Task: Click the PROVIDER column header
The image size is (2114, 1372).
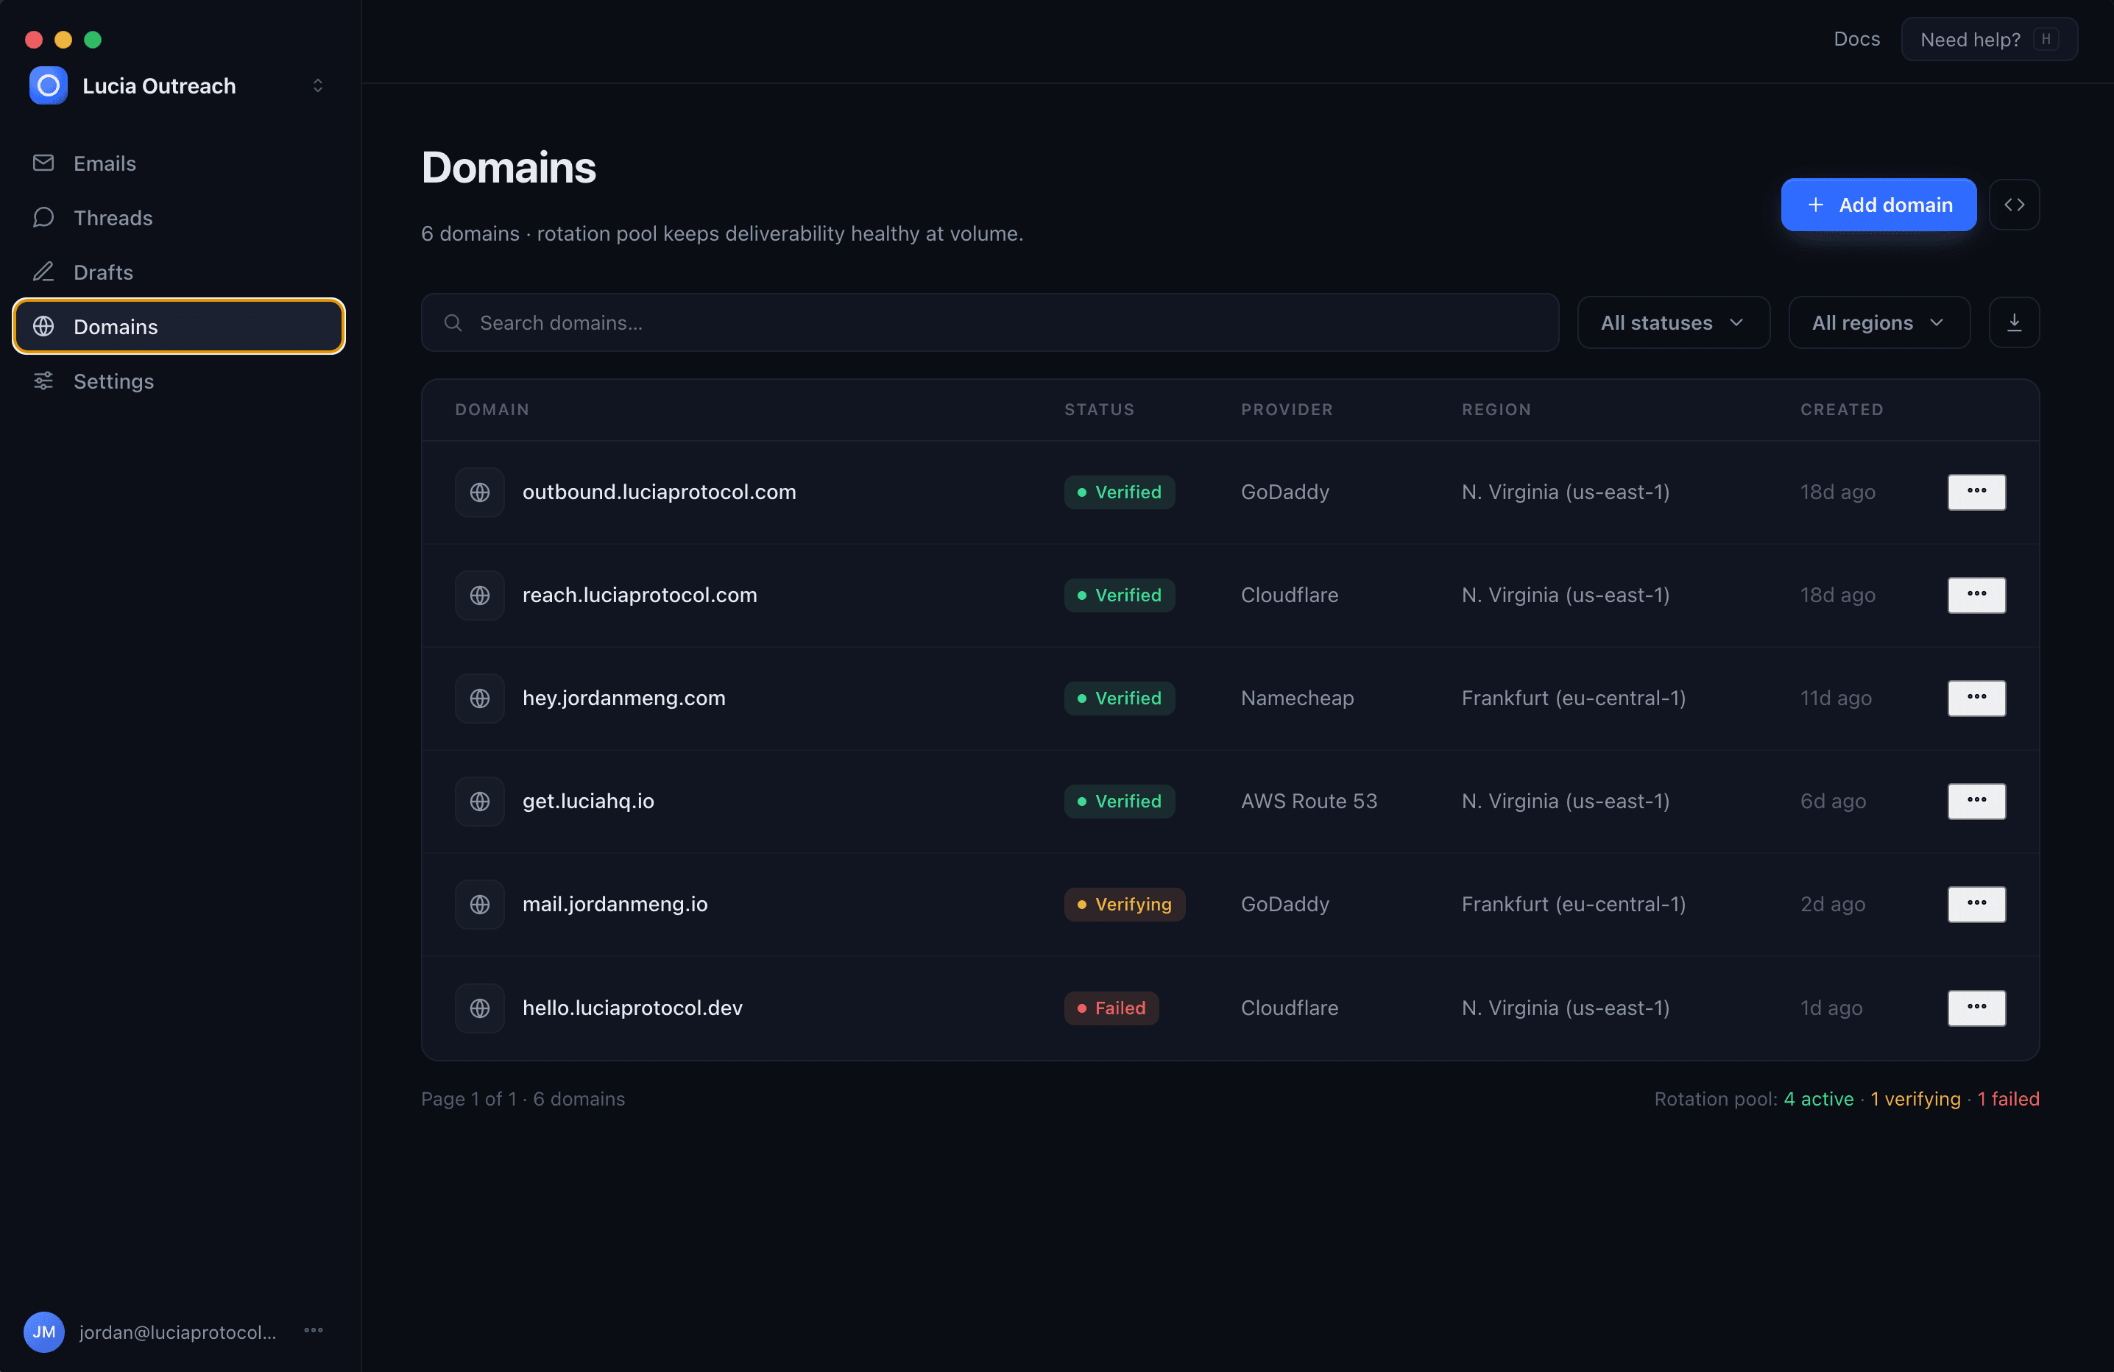Action: point(1287,409)
